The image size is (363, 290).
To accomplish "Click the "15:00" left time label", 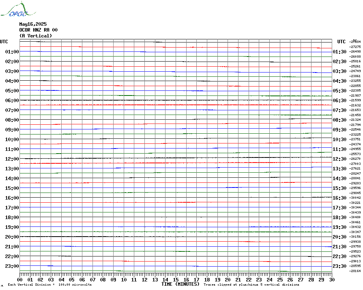I will [x=12, y=188].
